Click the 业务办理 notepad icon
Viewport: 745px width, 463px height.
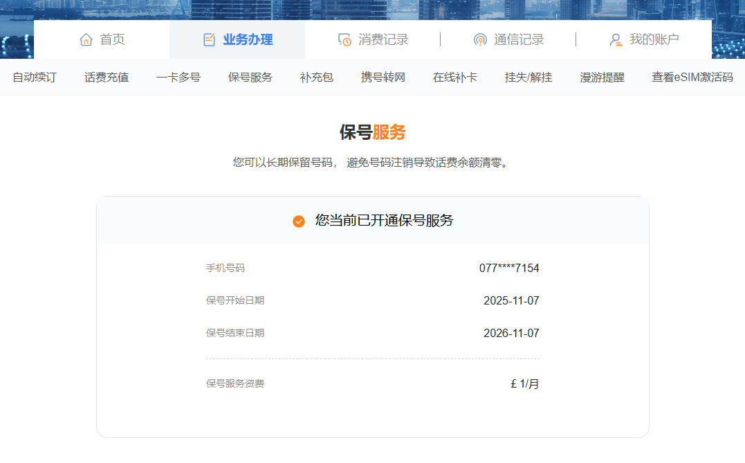pyautogui.click(x=210, y=39)
